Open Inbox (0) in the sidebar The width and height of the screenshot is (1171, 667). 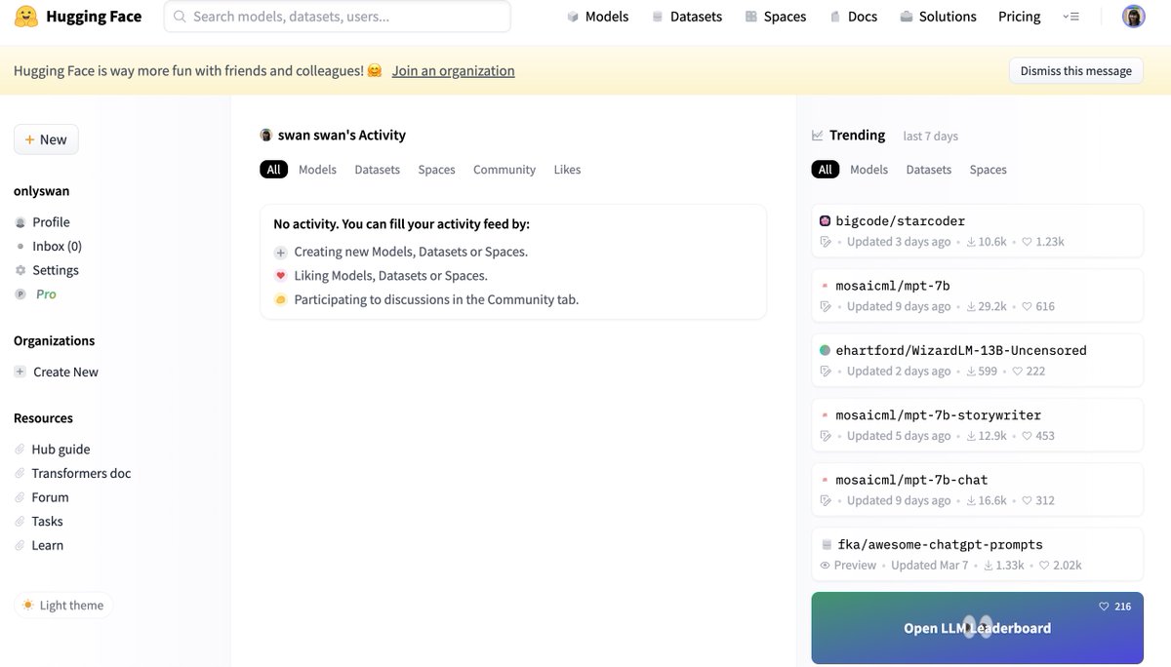57,247
